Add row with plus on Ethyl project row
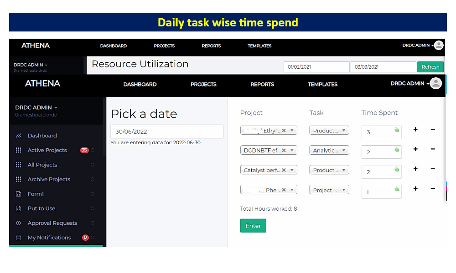Screen dimensions: 456x273 pyautogui.click(x=415, y=129)
